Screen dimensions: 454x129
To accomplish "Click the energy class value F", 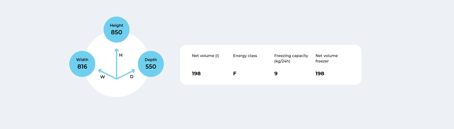I will click(x=235, y=74).
